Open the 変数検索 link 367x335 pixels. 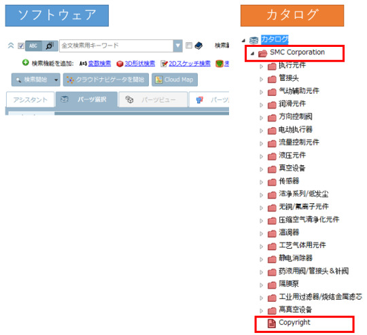99,63
